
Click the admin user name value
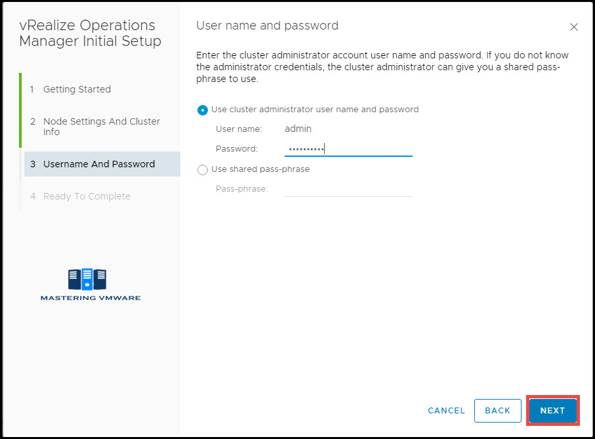[x=298, y=129]
